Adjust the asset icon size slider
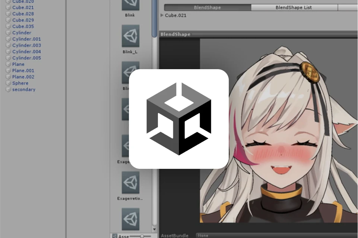This screenshot has height=238, width=358. point(142,236)
